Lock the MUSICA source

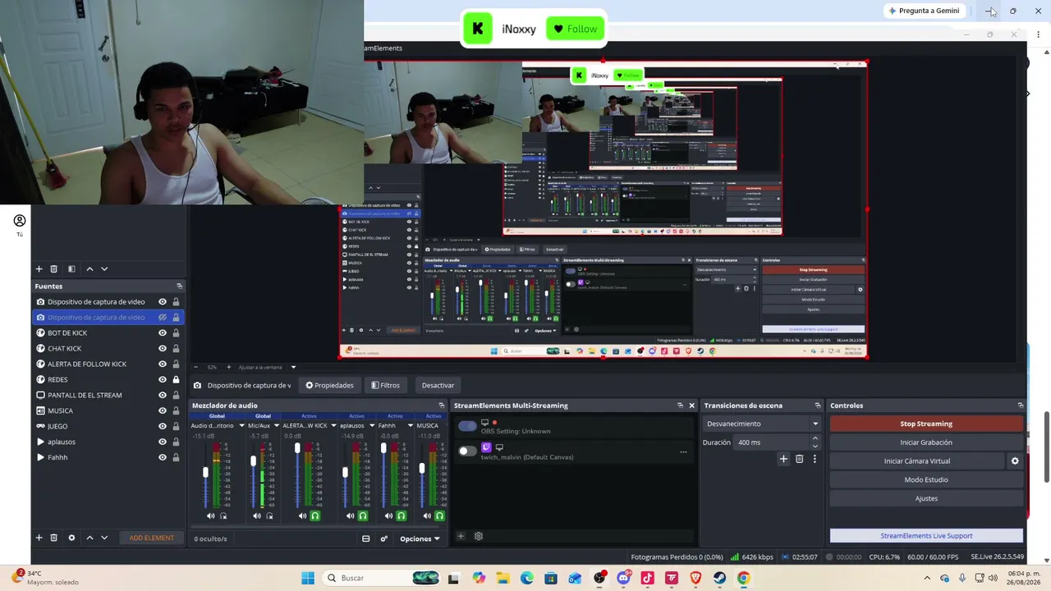click(x=176, y=410)
